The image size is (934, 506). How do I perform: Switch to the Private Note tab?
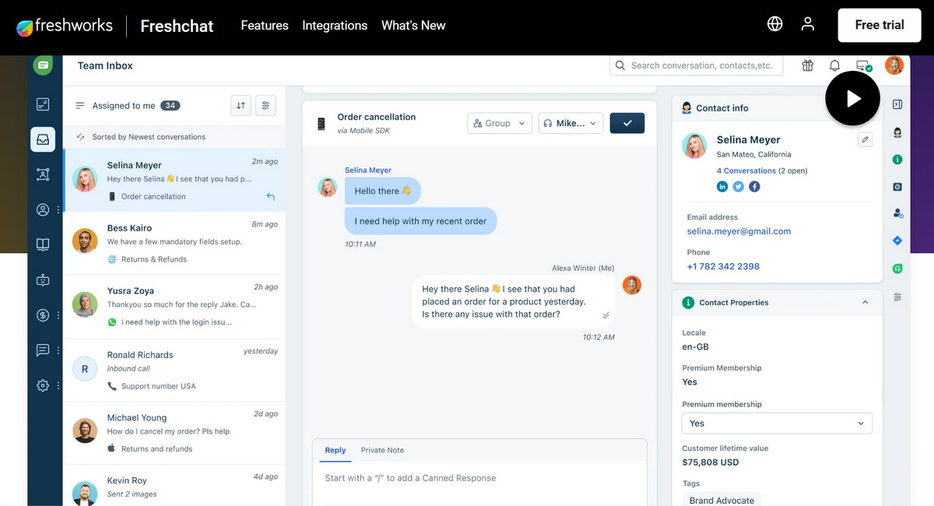pos(382,450)
